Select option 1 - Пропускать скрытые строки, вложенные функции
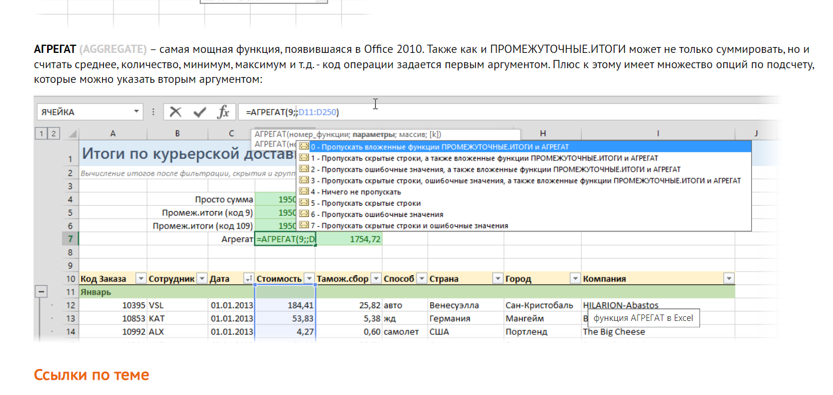Screen dimensions: 833x395 click(524, 158)
